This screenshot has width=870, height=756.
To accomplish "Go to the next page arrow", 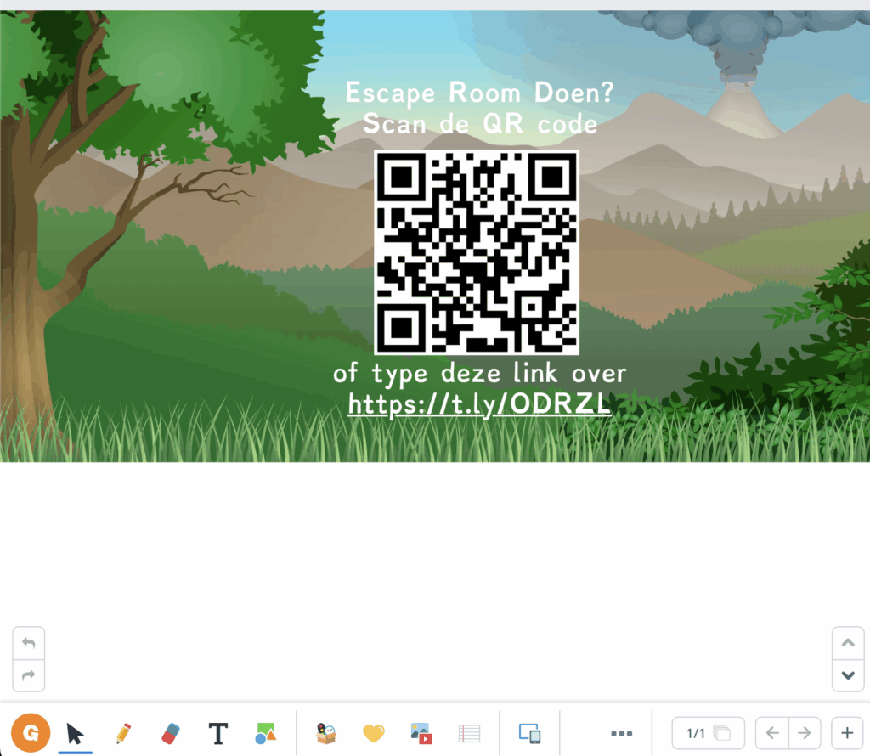I will pyautogui.click(x=805, y=733).
